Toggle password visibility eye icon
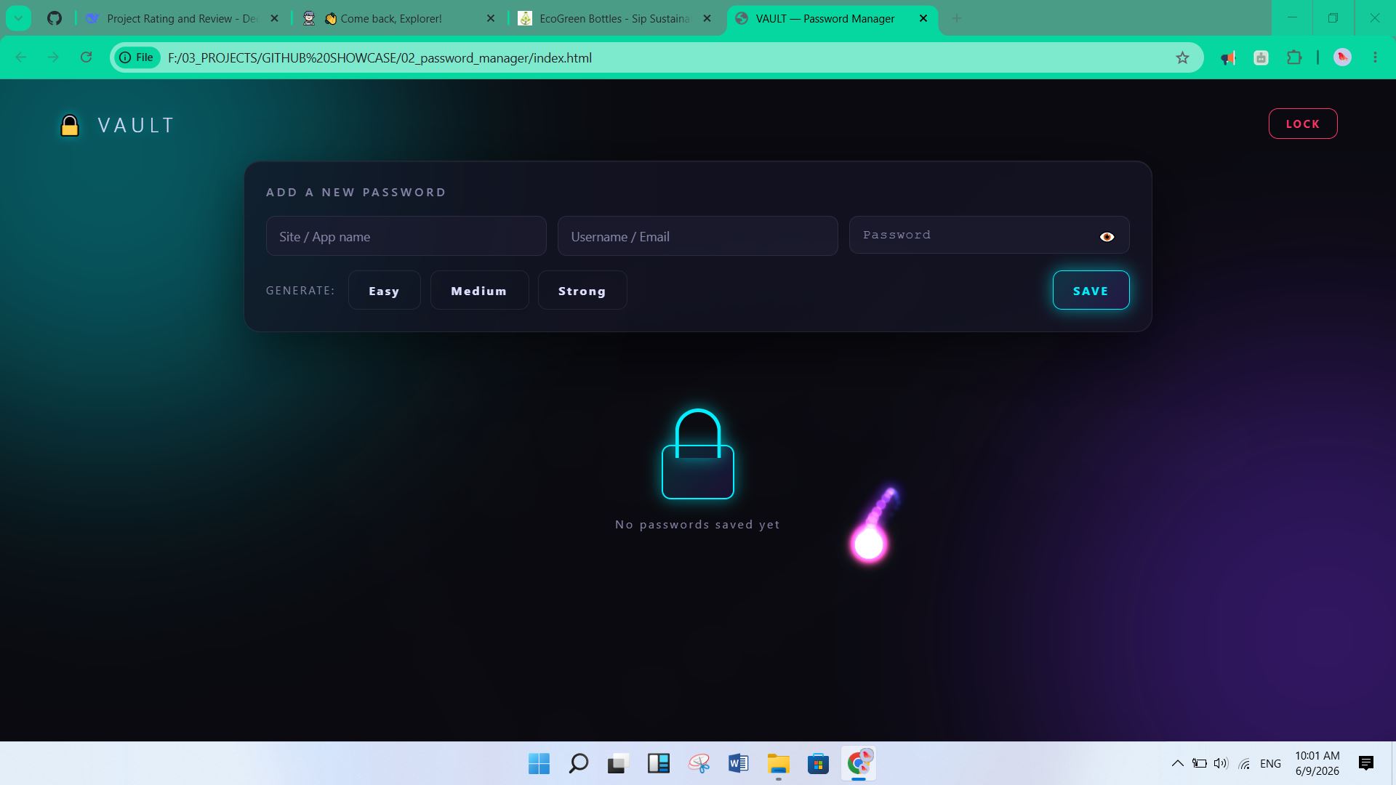 click(x=1107, y=237)
